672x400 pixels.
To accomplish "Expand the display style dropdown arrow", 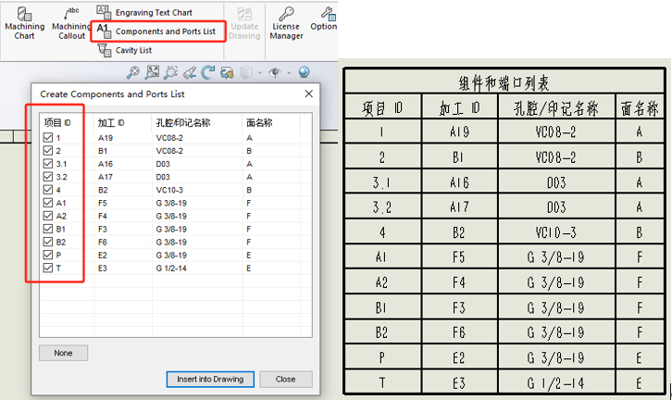I will pos(260,73).
